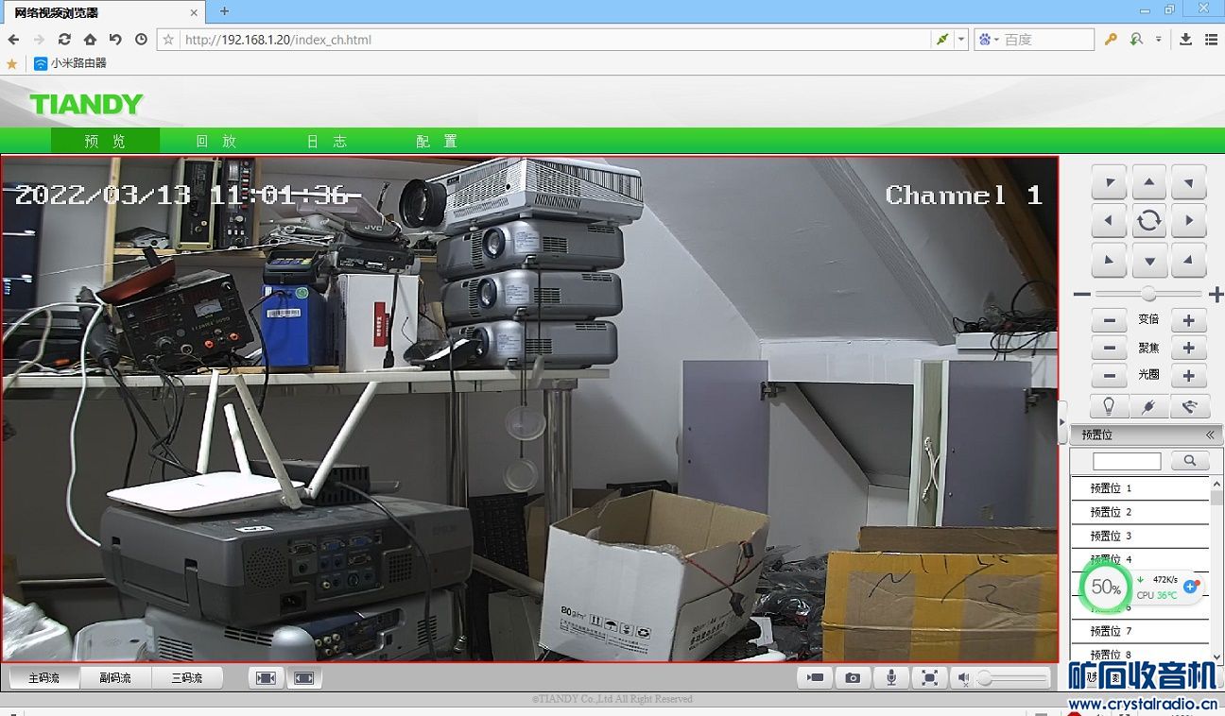The width and height of the screenshot is (1225, 716).
Task: Decrease focus with 聚焦 minus button
Action: point(1109,349)
